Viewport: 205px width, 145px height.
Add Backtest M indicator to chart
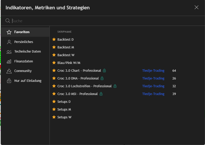click(x=66, y=47)
